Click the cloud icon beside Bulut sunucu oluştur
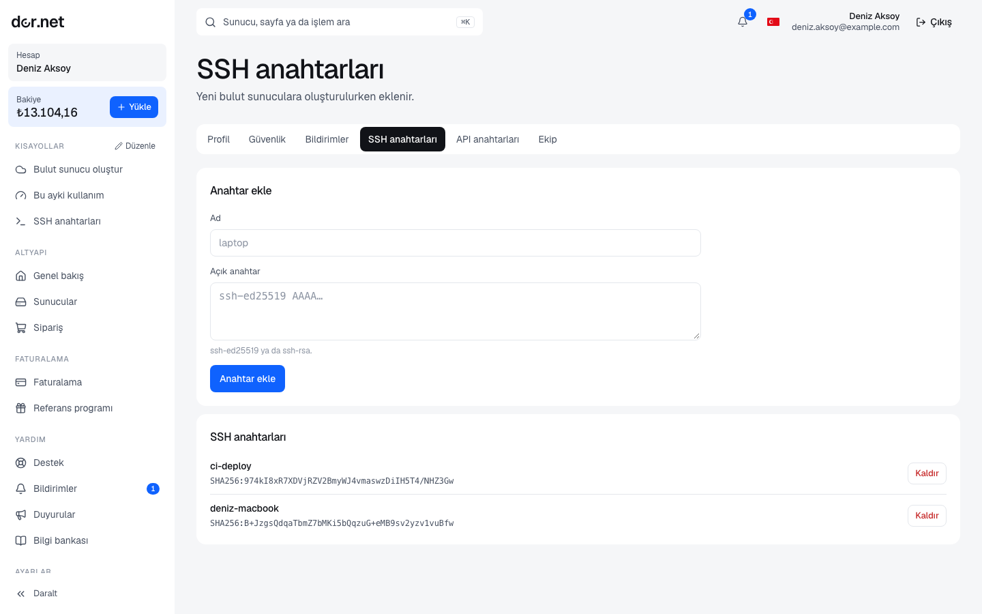 coord(21,169)
